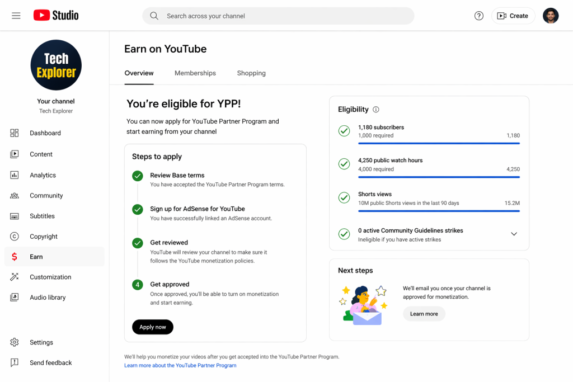This screenshot has width=573, height=382.
Task: Click the 'Steps to apply' heading
Action: pos(157,157)
